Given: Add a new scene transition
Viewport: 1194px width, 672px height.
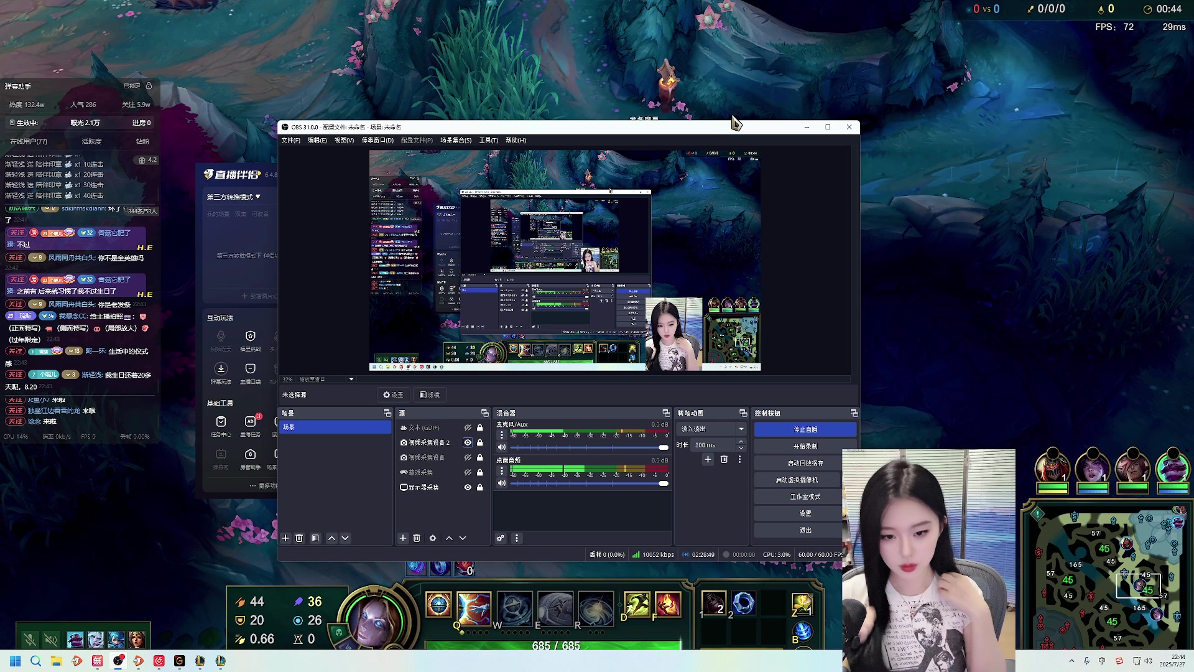Looking at the screenshot, I should 708,459.
